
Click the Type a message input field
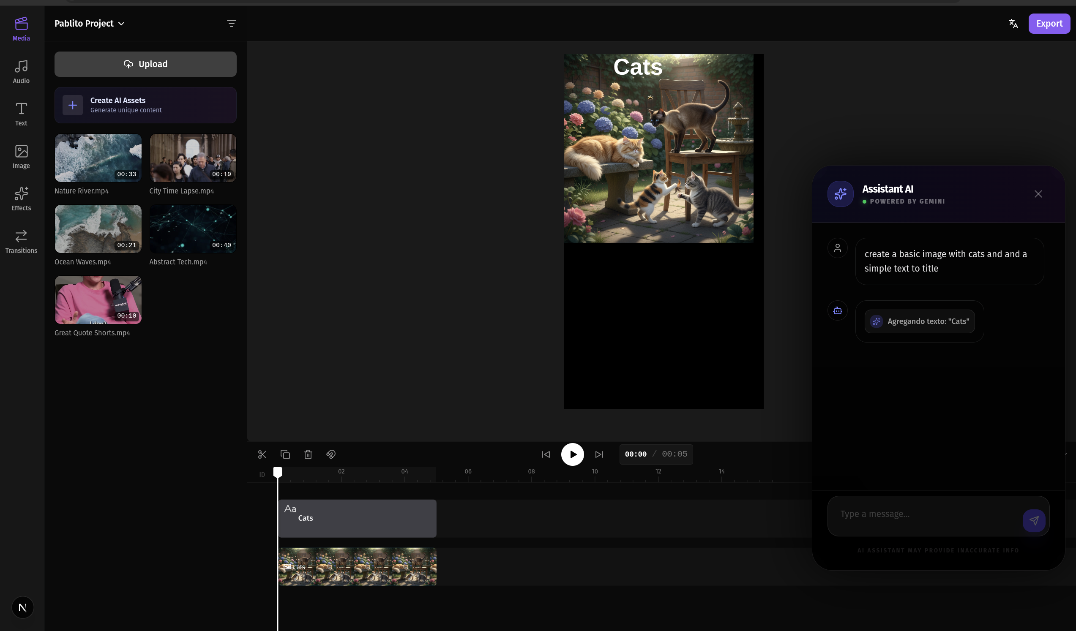918,514
